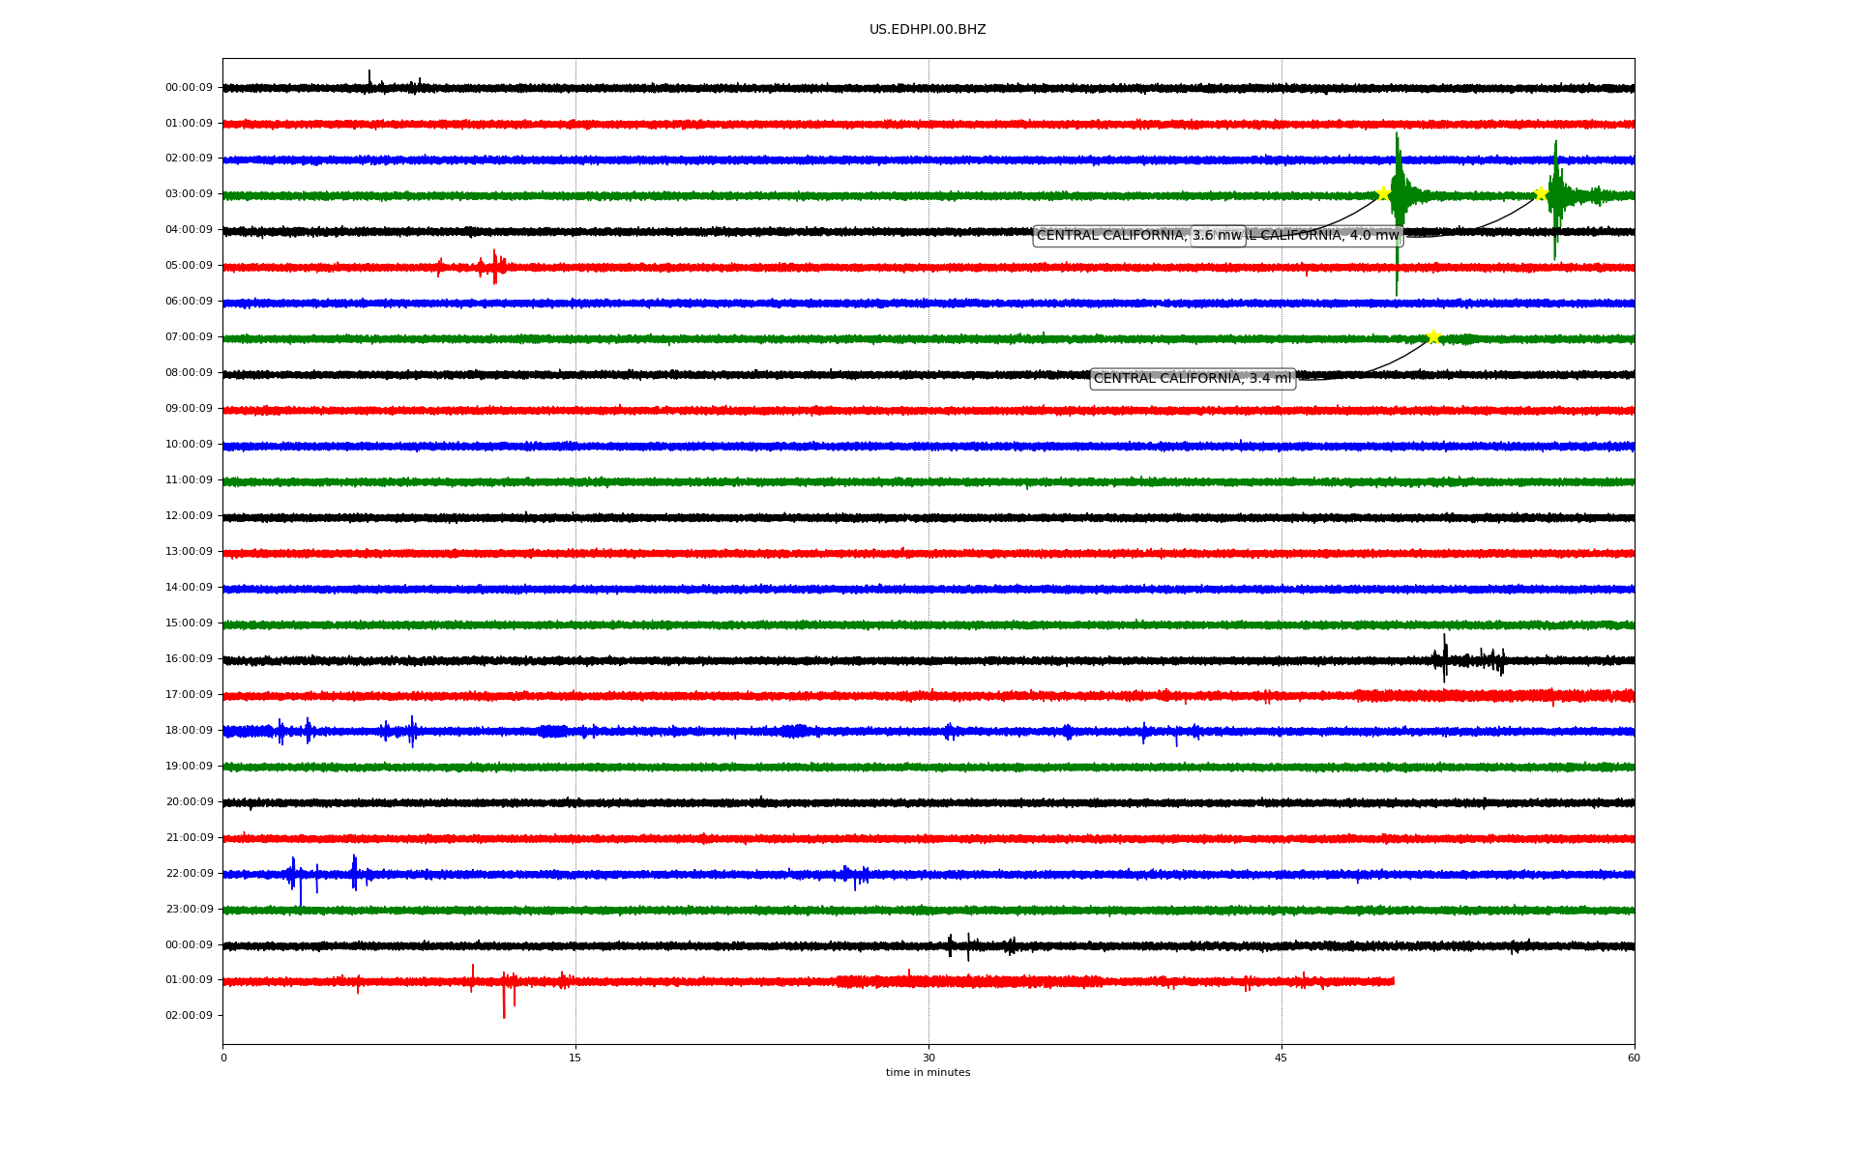The height and width of the screenshot is (1160, 1857).
Task: Select the 'CENTRAL CALIFORNIA, 3.4 ml' annotation label
Action: click(x=1192, y=379)
